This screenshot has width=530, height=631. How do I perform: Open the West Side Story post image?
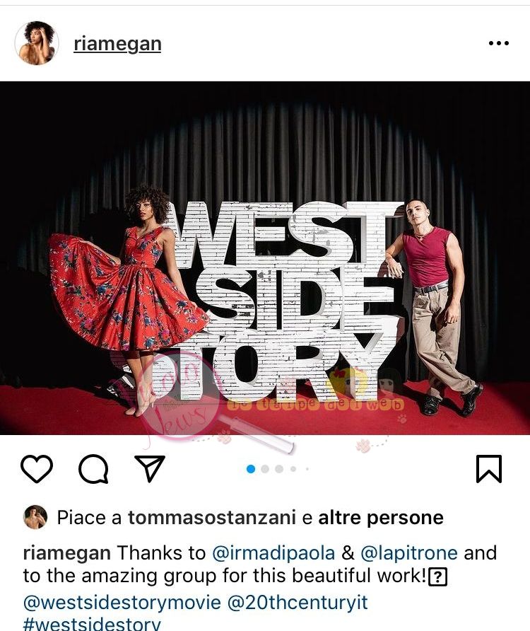(x=265, y=258)
